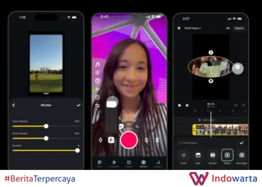Viewport: 262px width, 187px height.
Task: Flip the camera with the rotate icon
Action: tap(147, 140)
